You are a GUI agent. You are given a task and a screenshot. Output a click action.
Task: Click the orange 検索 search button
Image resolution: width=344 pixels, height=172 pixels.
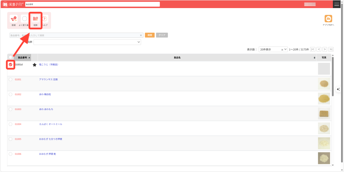point(149,35)
